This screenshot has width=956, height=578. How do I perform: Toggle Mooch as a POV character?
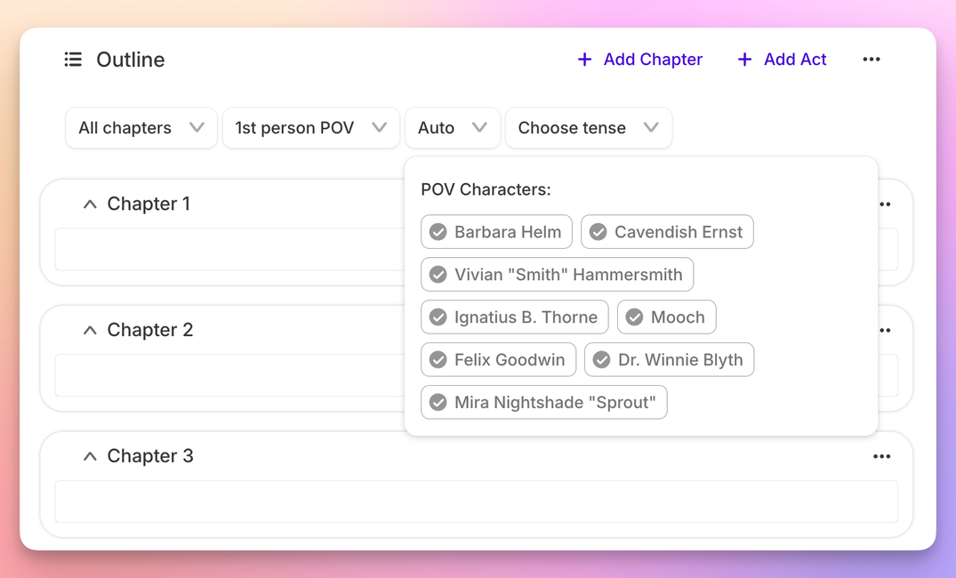(x=666, y=317)
